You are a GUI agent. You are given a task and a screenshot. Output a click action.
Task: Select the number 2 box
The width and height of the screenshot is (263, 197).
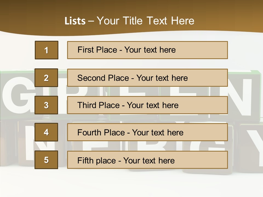[46, 78]
